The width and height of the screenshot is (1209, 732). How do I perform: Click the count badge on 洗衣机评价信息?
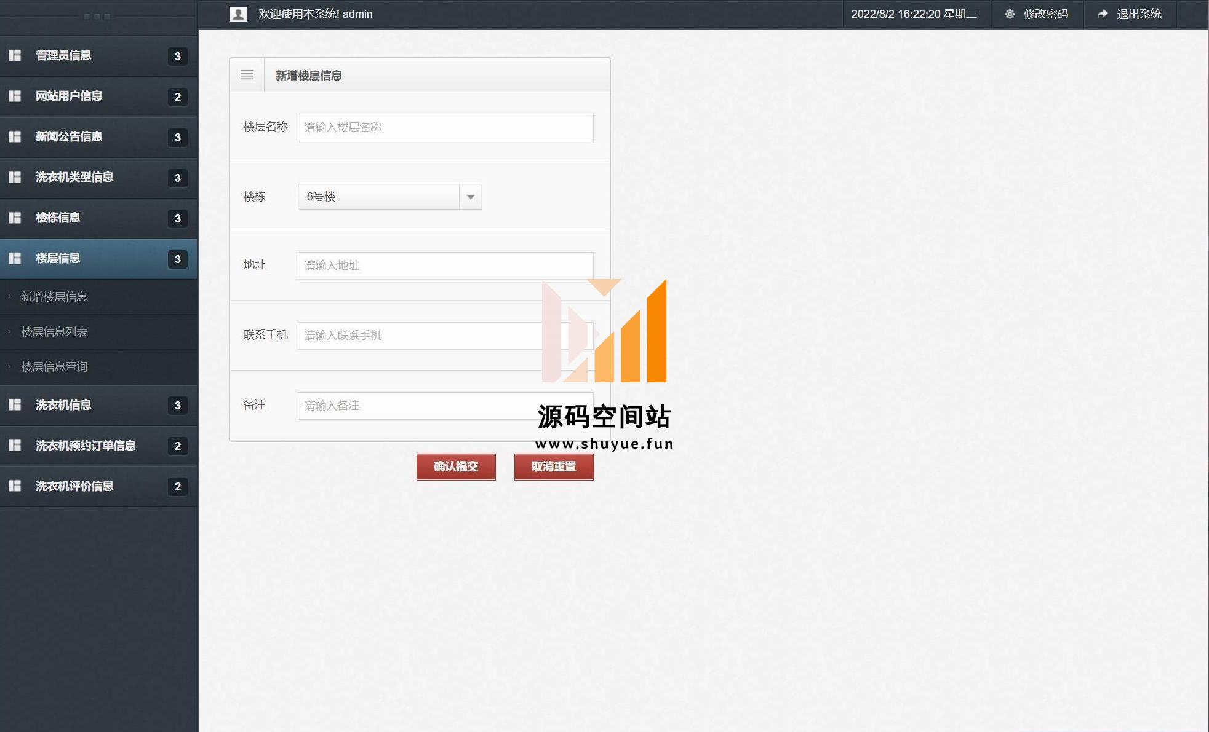[177, 487]
